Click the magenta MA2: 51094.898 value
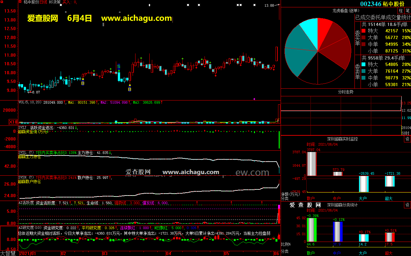The image size is (411, 256). pos(114,102)
